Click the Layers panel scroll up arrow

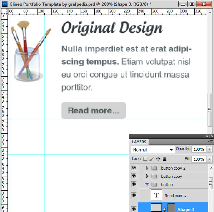click(211, 168)
